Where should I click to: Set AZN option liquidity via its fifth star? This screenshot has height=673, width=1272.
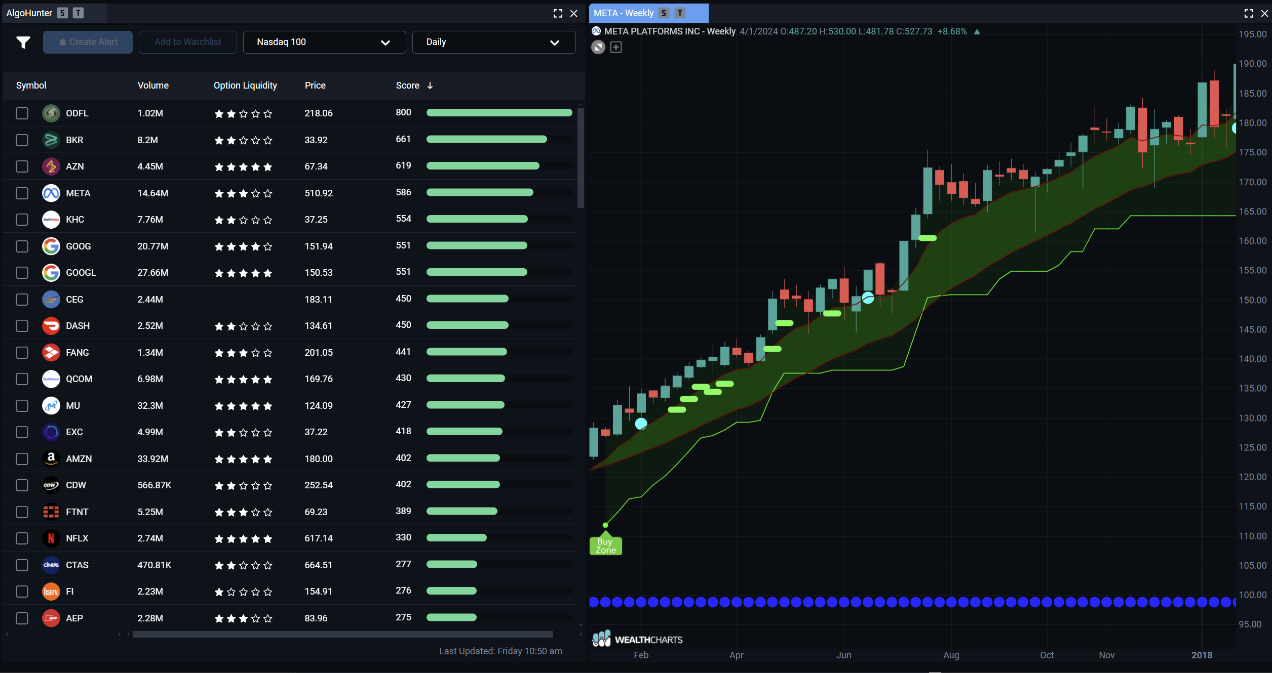coord(268,166)
